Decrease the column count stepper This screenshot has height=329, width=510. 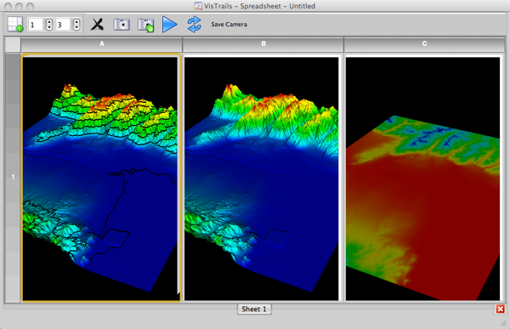click(x=76, y=27)
